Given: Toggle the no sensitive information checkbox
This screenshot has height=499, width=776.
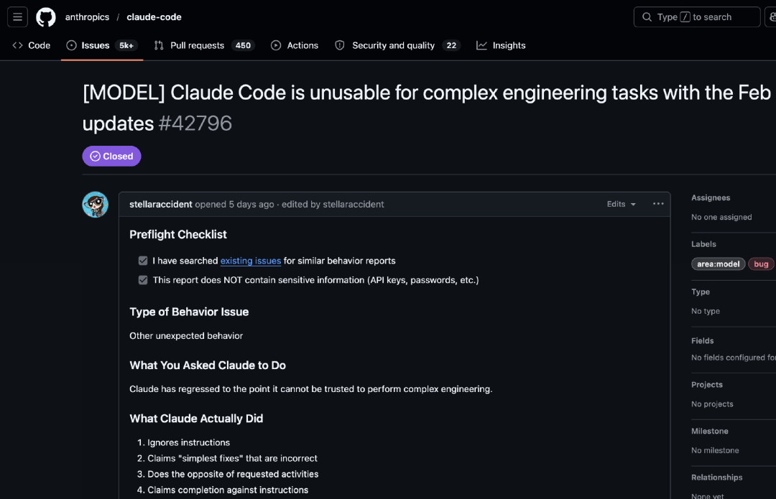Looking at the screenshot, I should (143, 280).
